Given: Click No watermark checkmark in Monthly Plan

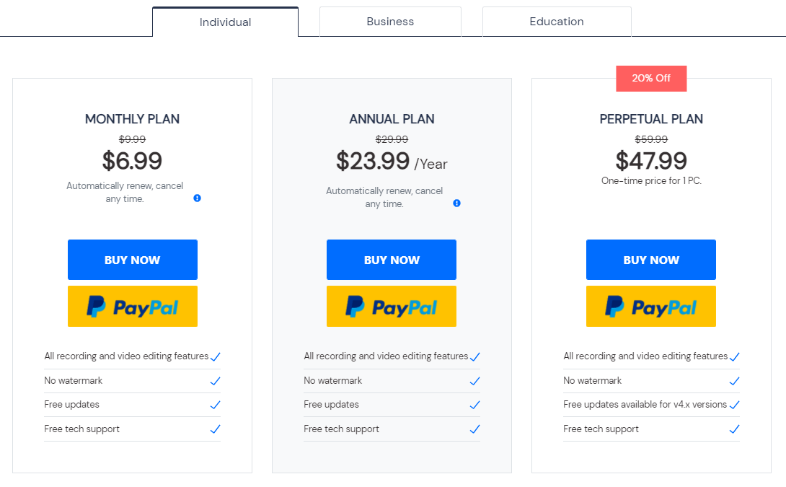Looking at the screenshot, I should coord(215,381).
